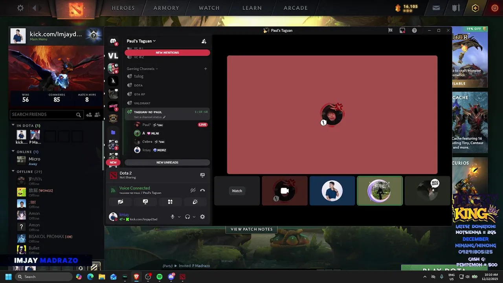This screenshot has width=503, height=283.
Task: Click the NEW UNREADS banner
Action: (x=167, y=162)
